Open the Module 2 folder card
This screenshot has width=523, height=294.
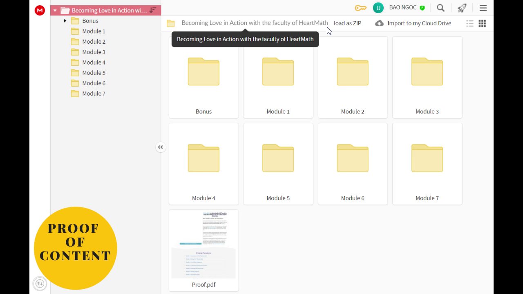(x=353, y=77)
